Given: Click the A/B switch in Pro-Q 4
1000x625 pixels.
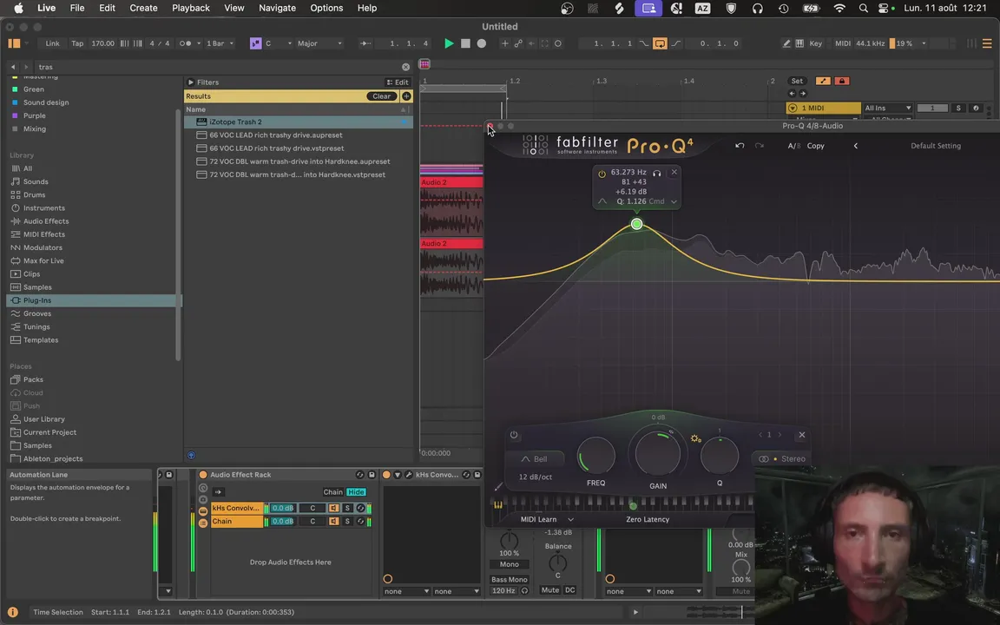Looking at the screenshot, I should pos(793,146).
